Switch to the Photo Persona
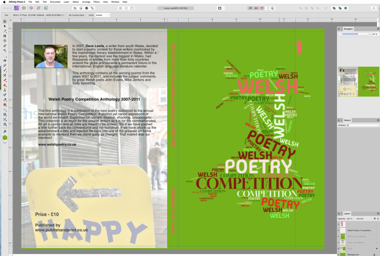The width and height of the screenshot is (380, 256). pyautogui.click(x=17, y=8)
